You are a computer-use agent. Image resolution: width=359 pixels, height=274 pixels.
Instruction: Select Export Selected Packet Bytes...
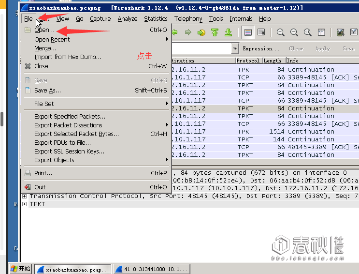(97, 134)
